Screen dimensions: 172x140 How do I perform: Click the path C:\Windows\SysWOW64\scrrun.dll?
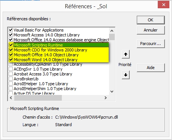click(x=87, y=117)
